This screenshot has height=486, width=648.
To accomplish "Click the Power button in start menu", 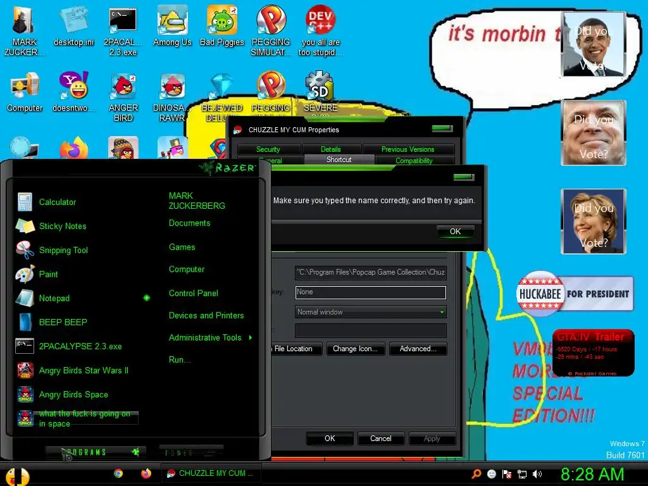I will point(191,452).
